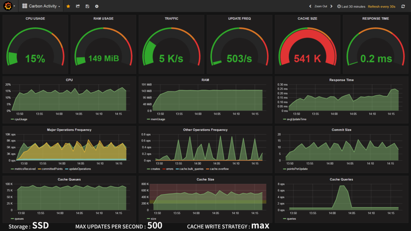This screenshot has height=231, width=411.
Task: Save dashboard with the floppy icon
Action: (x=87, y=6)
